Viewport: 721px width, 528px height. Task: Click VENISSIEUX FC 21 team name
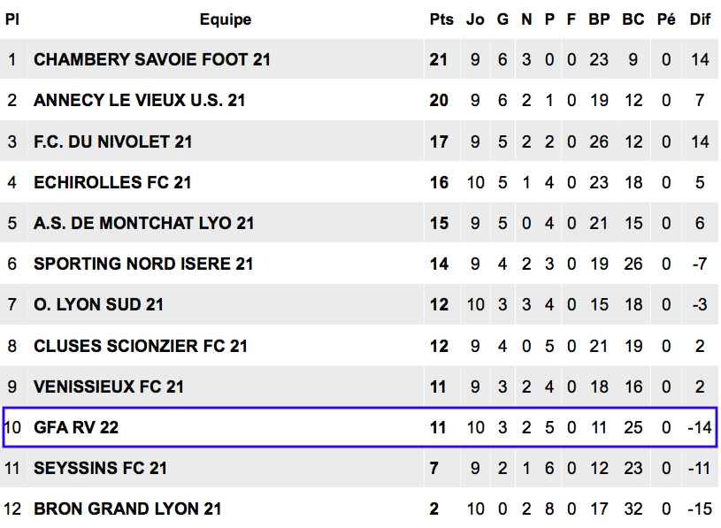tap(109, 386)
